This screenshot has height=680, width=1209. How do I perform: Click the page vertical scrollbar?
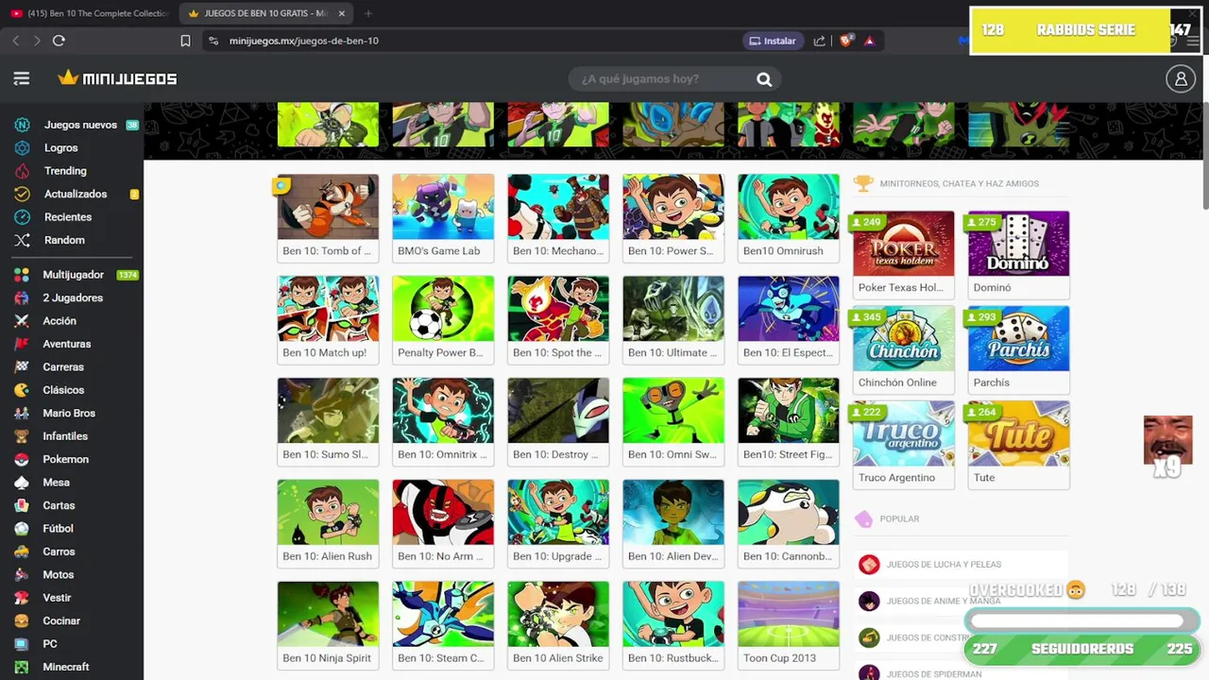1204,156
